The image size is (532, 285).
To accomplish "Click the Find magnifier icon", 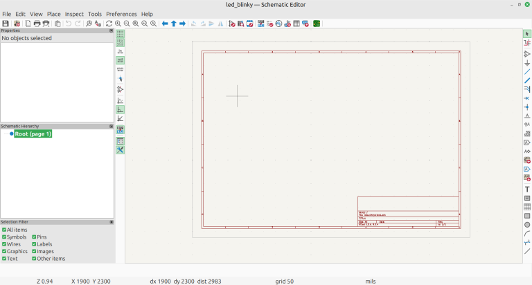I will pyautogui.click(x=89, y=24).
